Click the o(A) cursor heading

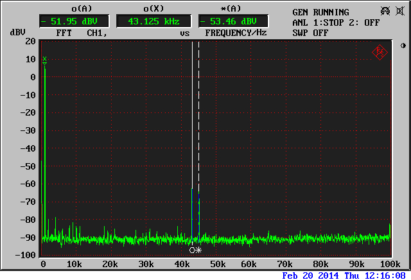(82, 8)
